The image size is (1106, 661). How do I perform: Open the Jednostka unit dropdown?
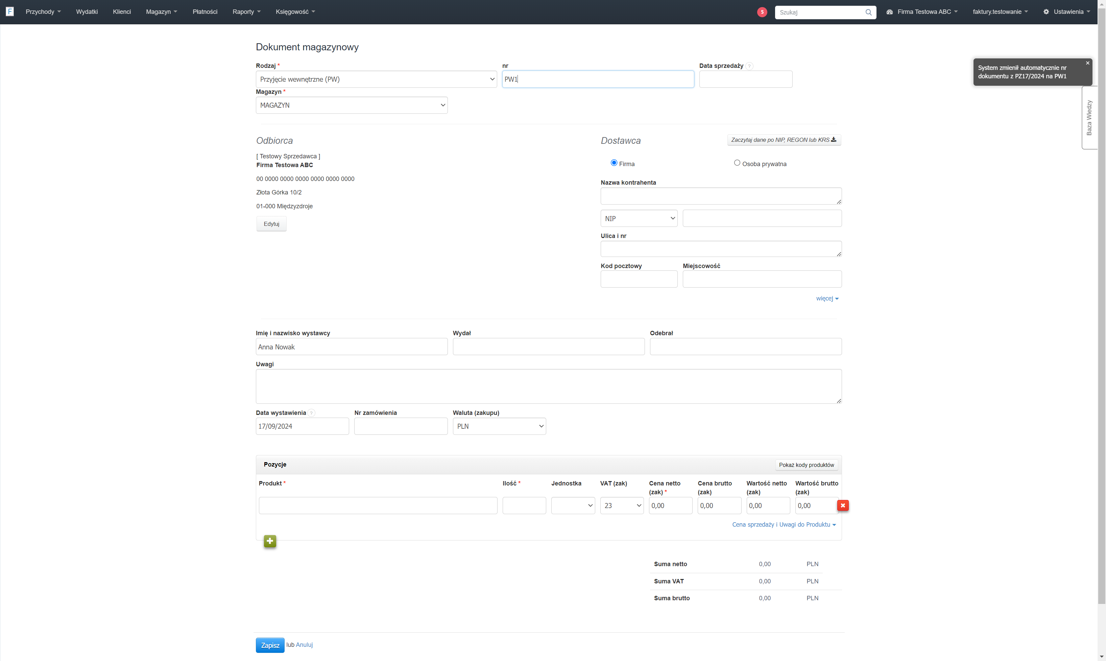point(573,506)
